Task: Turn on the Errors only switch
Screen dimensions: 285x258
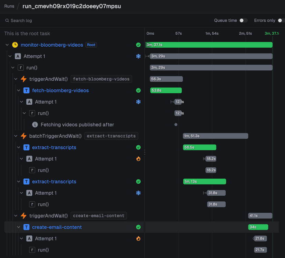Action: 281,21
